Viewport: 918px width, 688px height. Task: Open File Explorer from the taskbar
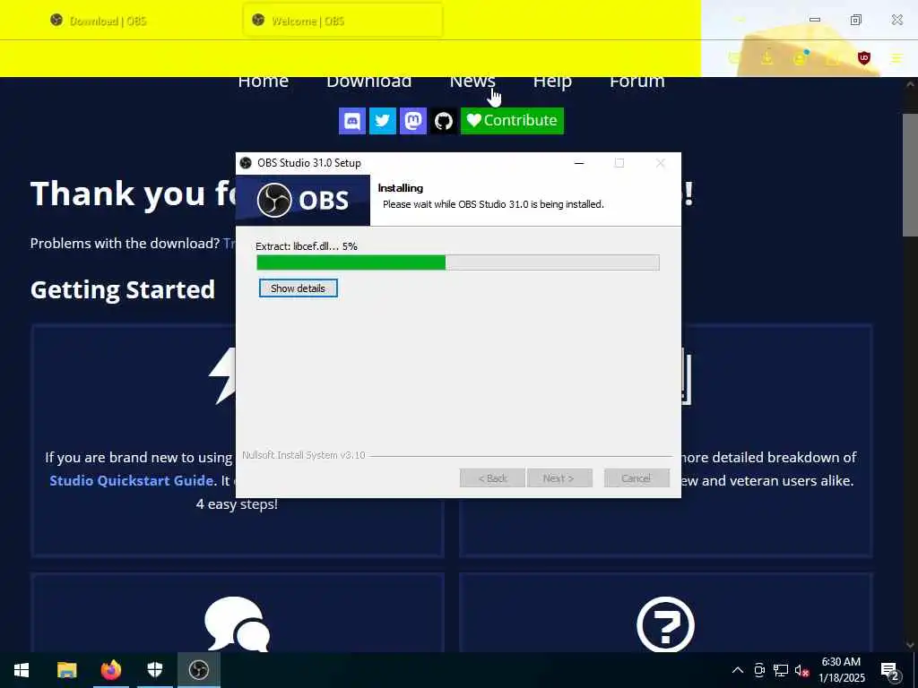(x=66, y=670)
